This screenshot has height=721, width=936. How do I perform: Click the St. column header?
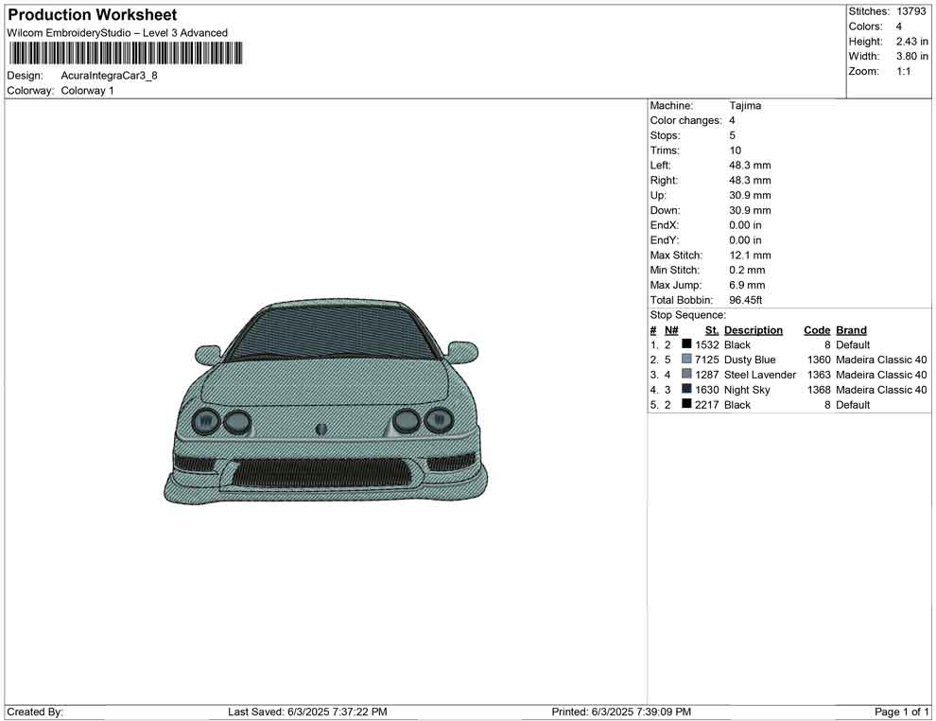pyautogui.click(x=712, y=330)
